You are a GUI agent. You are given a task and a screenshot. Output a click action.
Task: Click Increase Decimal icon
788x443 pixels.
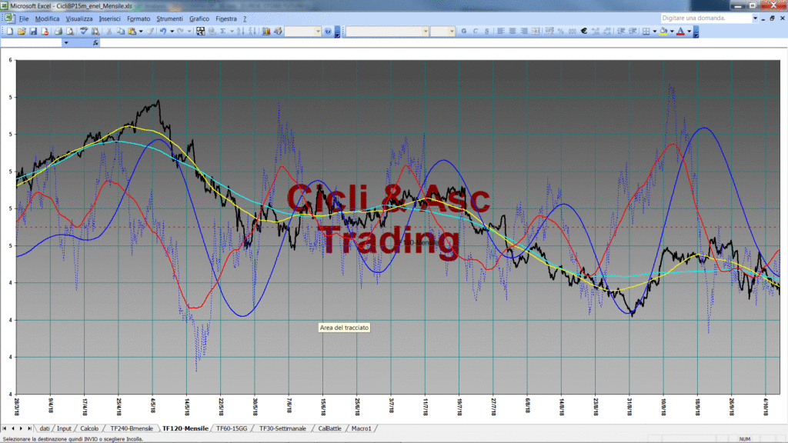[596, 31]
